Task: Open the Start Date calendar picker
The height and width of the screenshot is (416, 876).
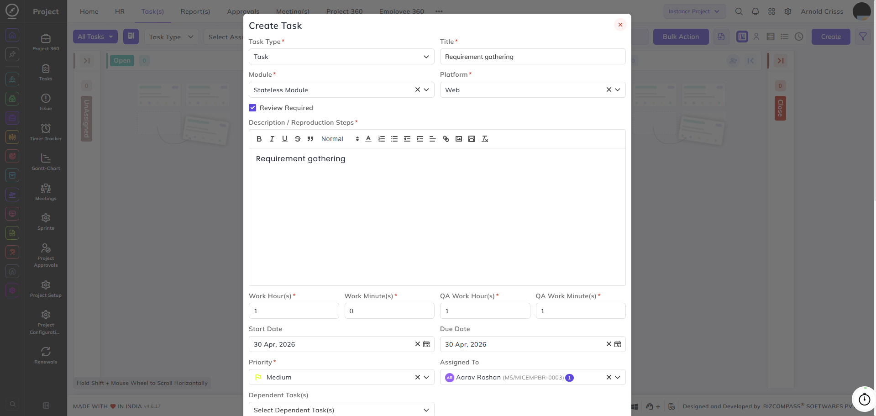Action: 426,344
